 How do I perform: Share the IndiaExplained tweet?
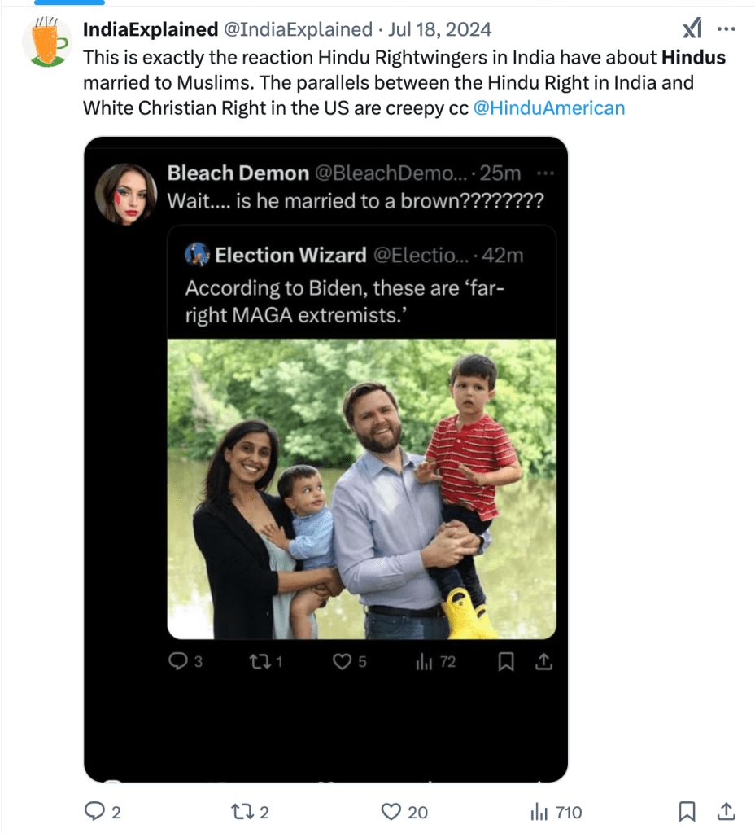pos(725,811)
